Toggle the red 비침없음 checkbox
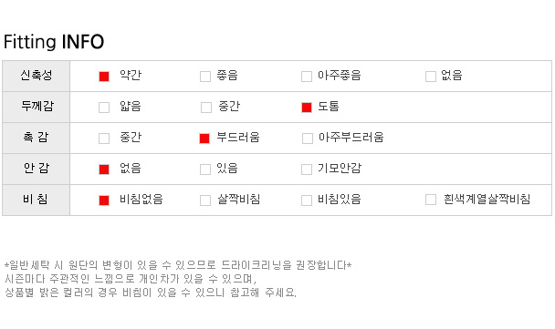The image size is (555, 329). [x=104, y=200]
